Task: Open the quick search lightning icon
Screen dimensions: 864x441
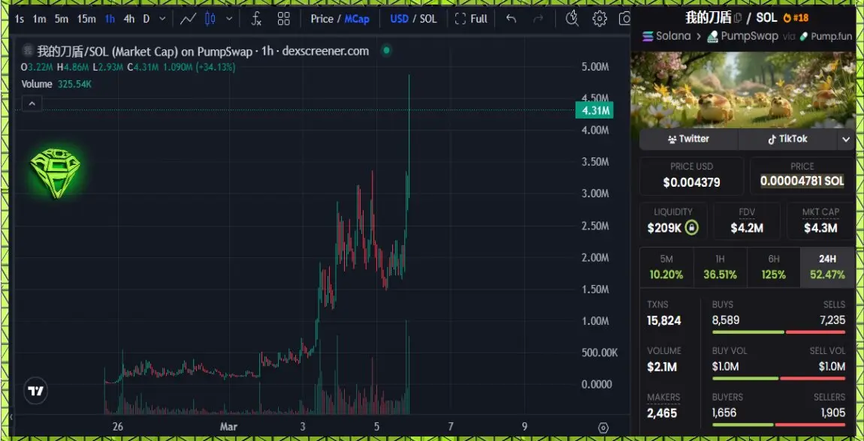Action: coord(572,19)
